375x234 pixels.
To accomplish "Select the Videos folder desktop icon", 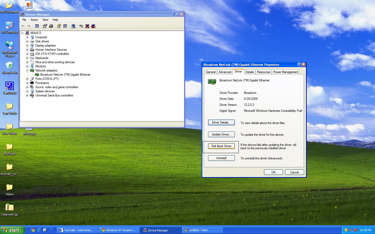I will pos(10,190).
